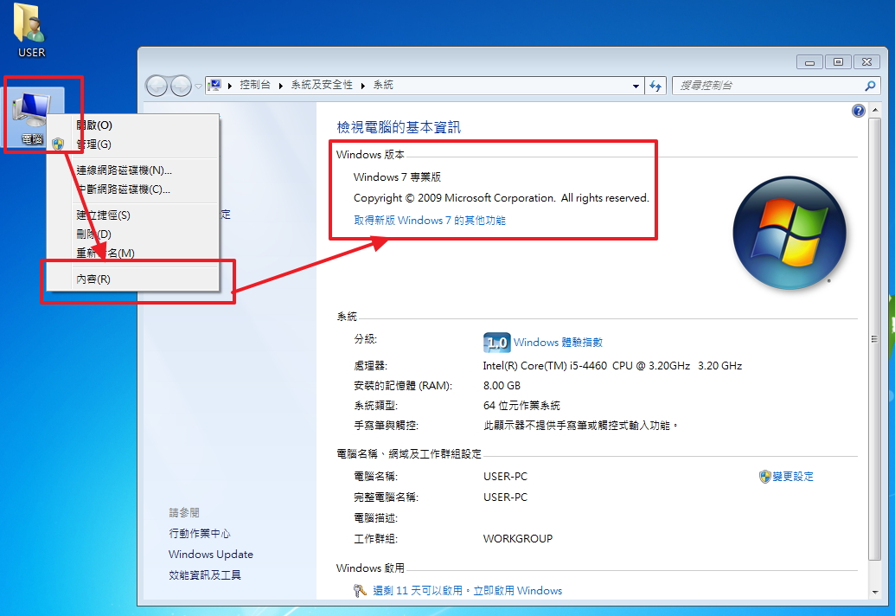Click the 搜尋控制台 search field
This screenshot has width=895, height=616.
point(768,86)
